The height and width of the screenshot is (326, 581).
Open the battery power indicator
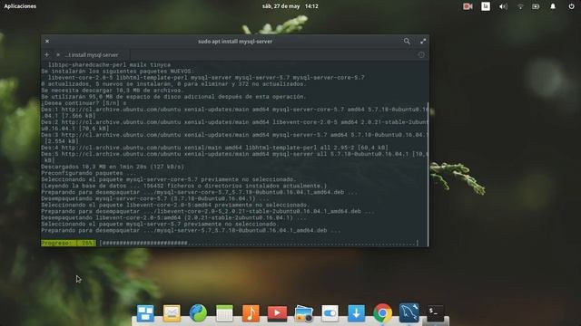pyautogui.click(x=536, y=6)
